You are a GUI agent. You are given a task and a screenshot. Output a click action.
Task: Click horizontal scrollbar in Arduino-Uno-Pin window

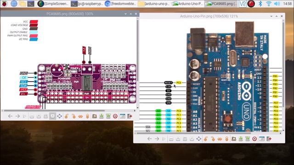194,133
